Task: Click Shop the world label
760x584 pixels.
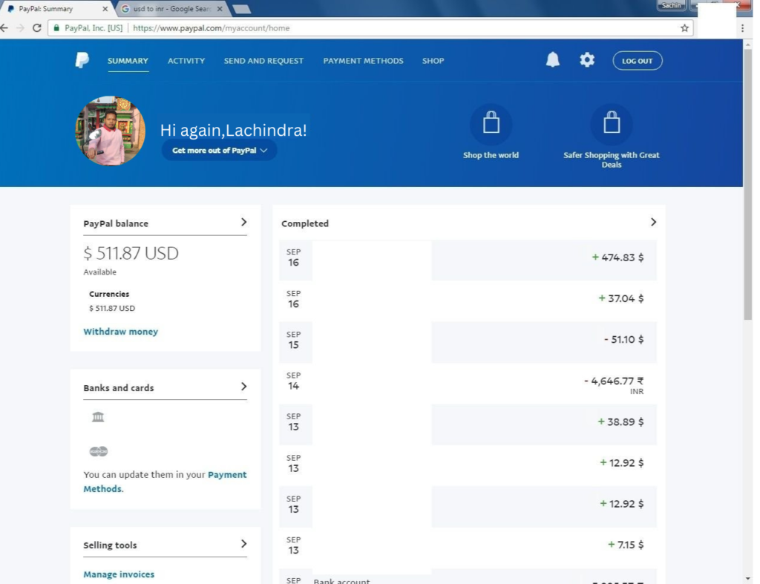Action: [491, 155]
